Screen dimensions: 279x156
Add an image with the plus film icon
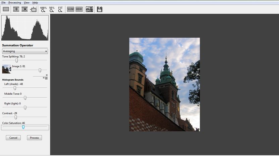coord(16,9)
